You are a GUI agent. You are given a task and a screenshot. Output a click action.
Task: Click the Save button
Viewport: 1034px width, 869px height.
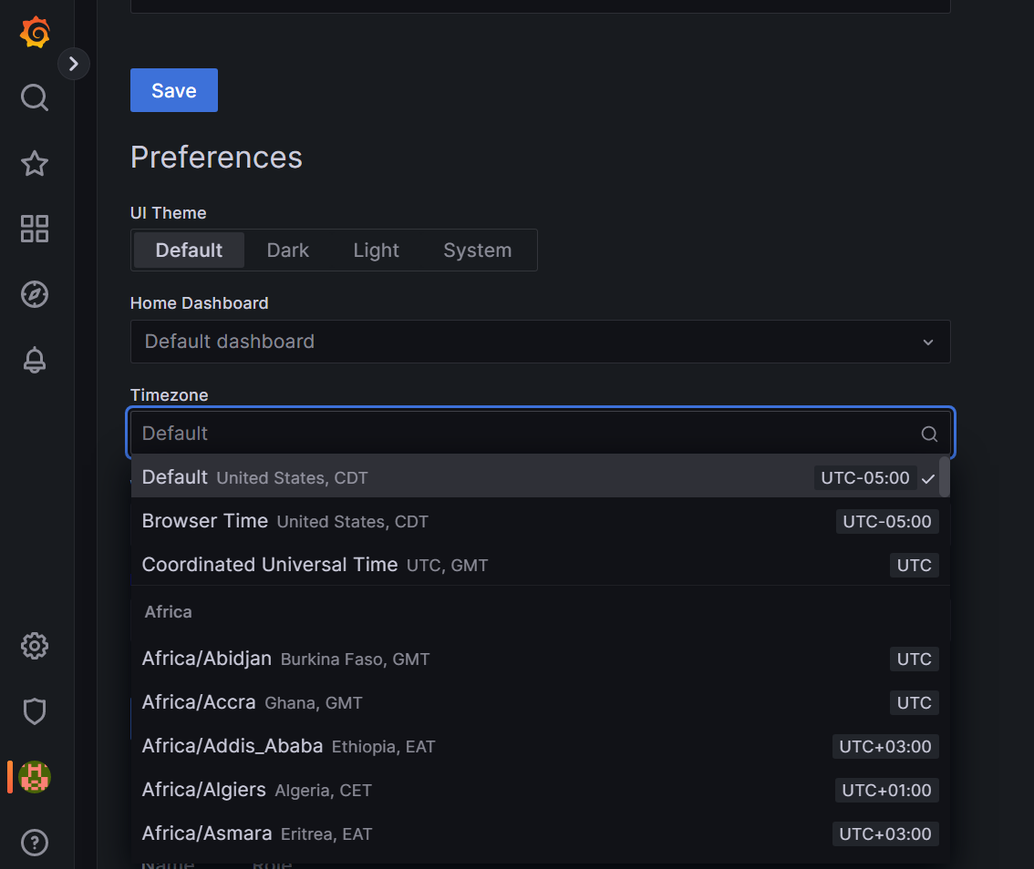pos(173,90)
